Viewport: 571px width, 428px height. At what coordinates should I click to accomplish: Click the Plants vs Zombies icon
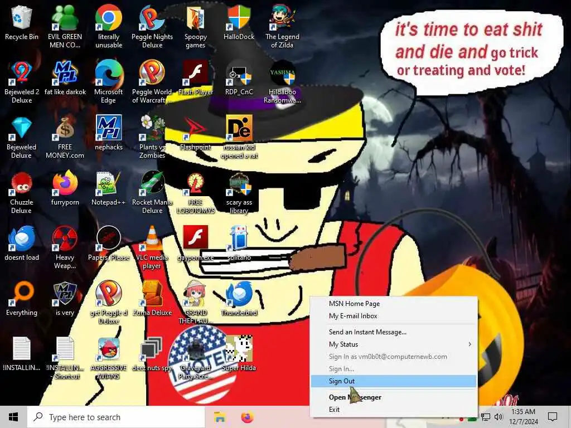pos(152,137)
